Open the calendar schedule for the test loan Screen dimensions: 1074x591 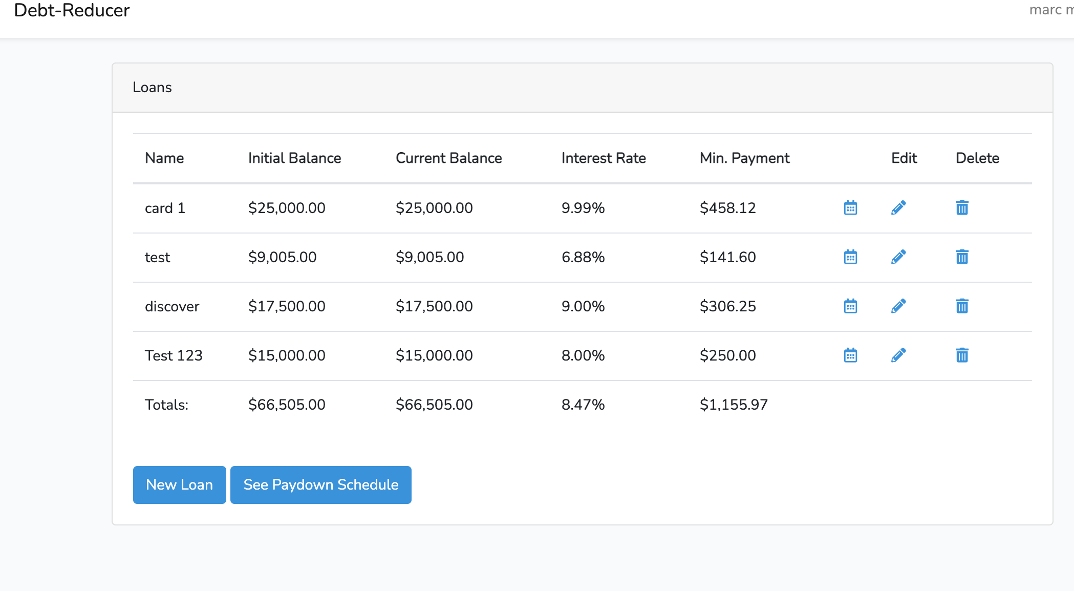pyautogui.click(x=850, y=257)
